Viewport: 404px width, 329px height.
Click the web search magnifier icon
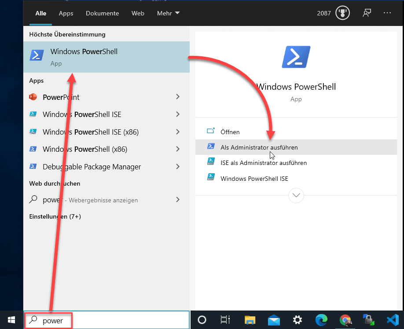click(x=33, y=199)
